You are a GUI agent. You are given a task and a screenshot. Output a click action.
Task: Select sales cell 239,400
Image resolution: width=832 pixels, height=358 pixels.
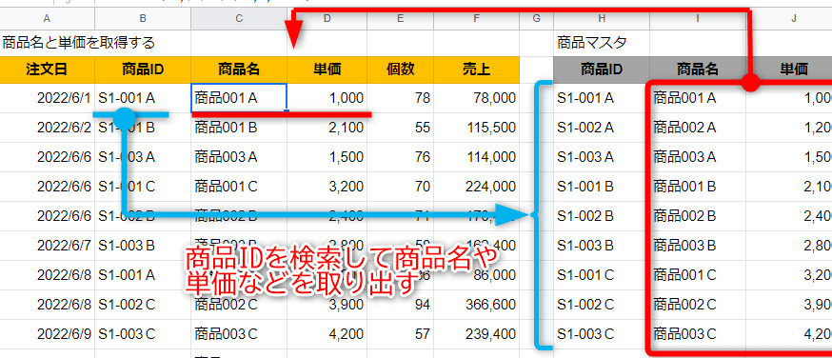pos(477,334)
